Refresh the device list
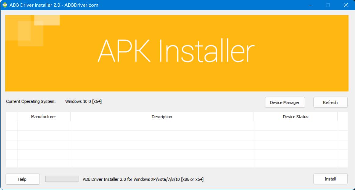This screenshot has height=190, width=355. pos(330,103)
